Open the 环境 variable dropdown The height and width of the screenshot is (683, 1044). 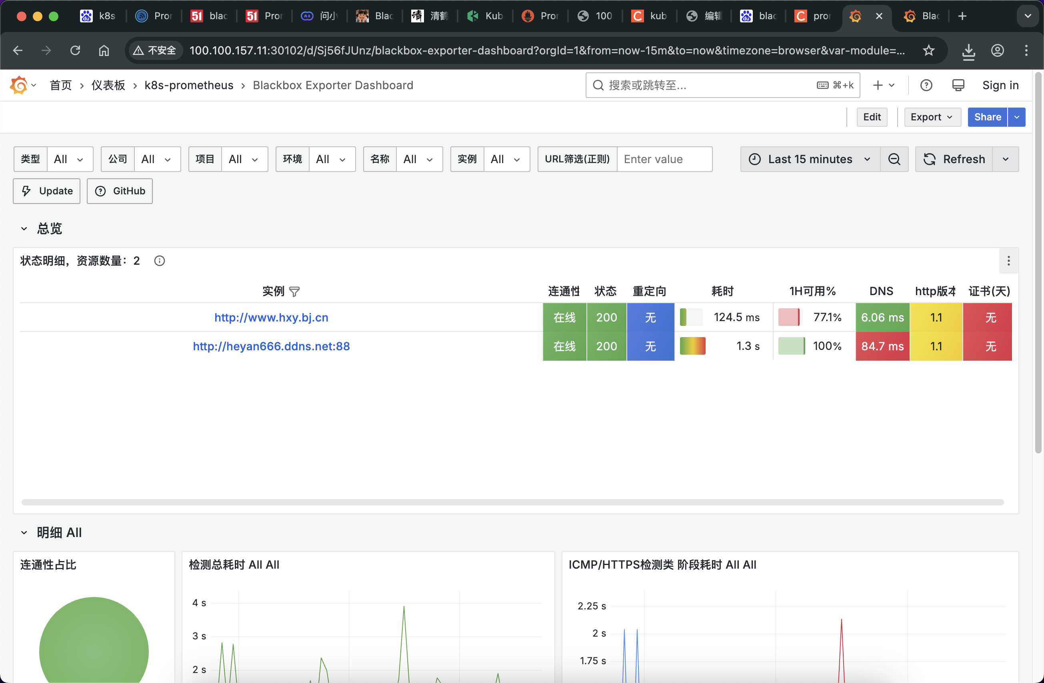tap(332, 159)
